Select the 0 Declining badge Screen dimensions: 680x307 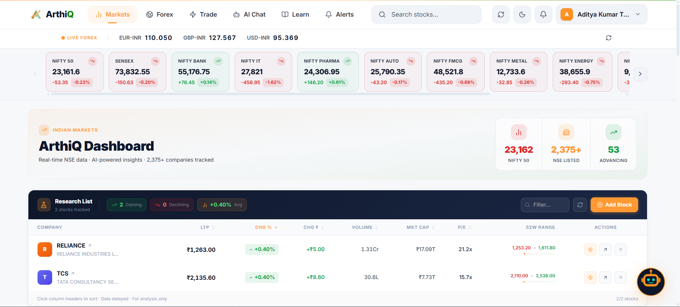pyautogui.click(x=172, y=205)
